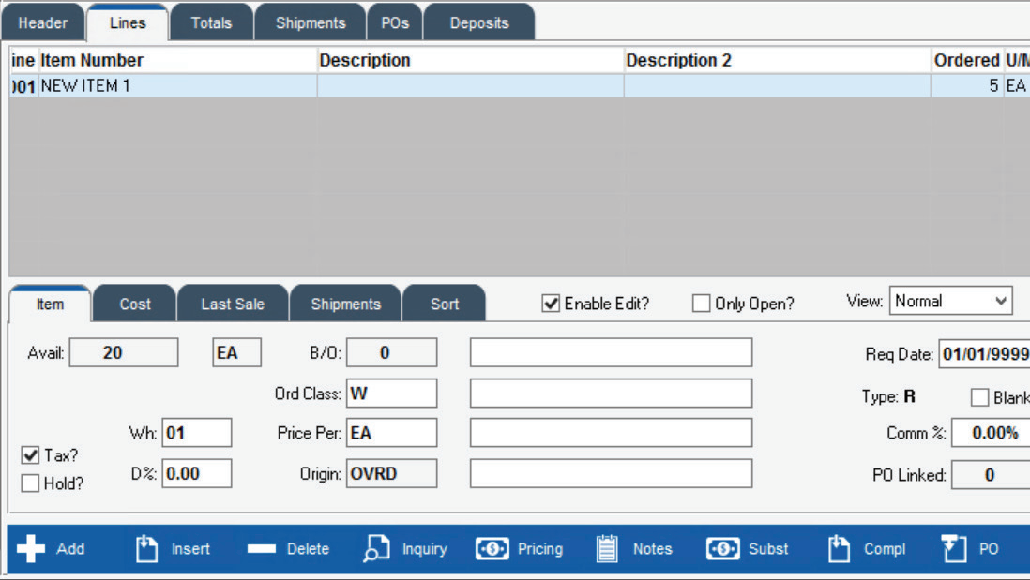Open the View dropdown set to Normal
1030x580 pixels.
point(949,300)
